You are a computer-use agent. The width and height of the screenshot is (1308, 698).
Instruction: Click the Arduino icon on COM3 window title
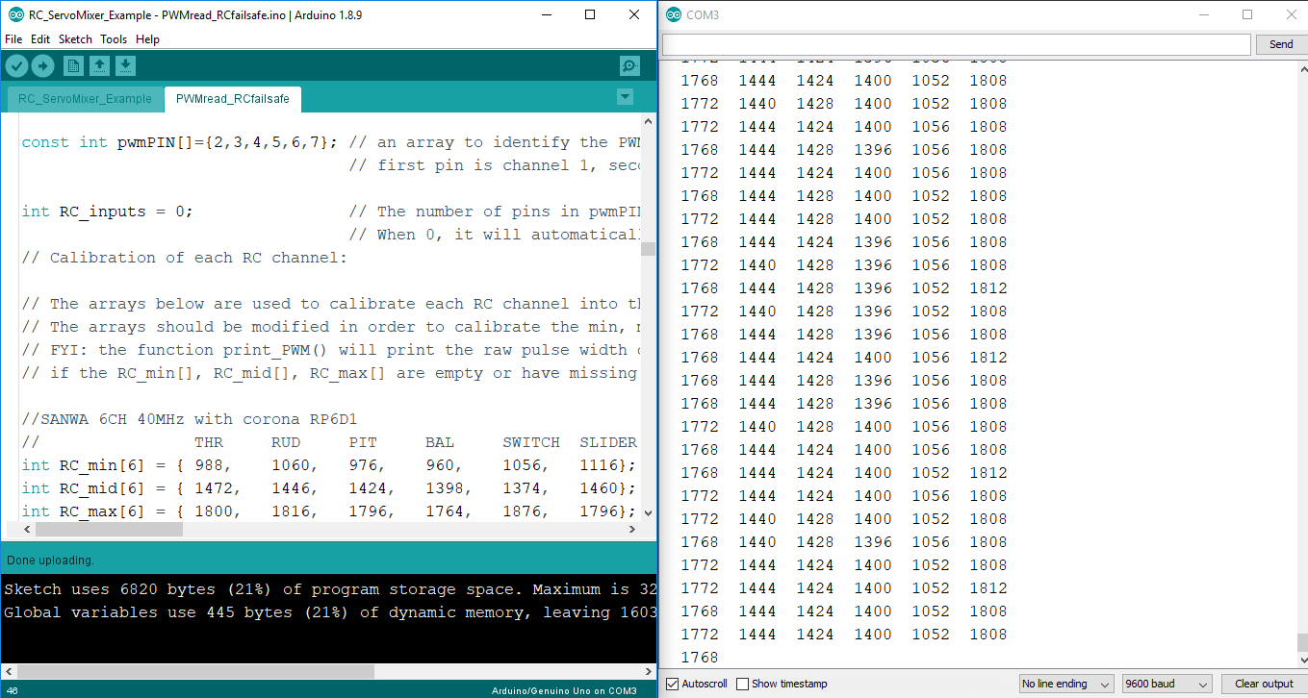[672, 14]
